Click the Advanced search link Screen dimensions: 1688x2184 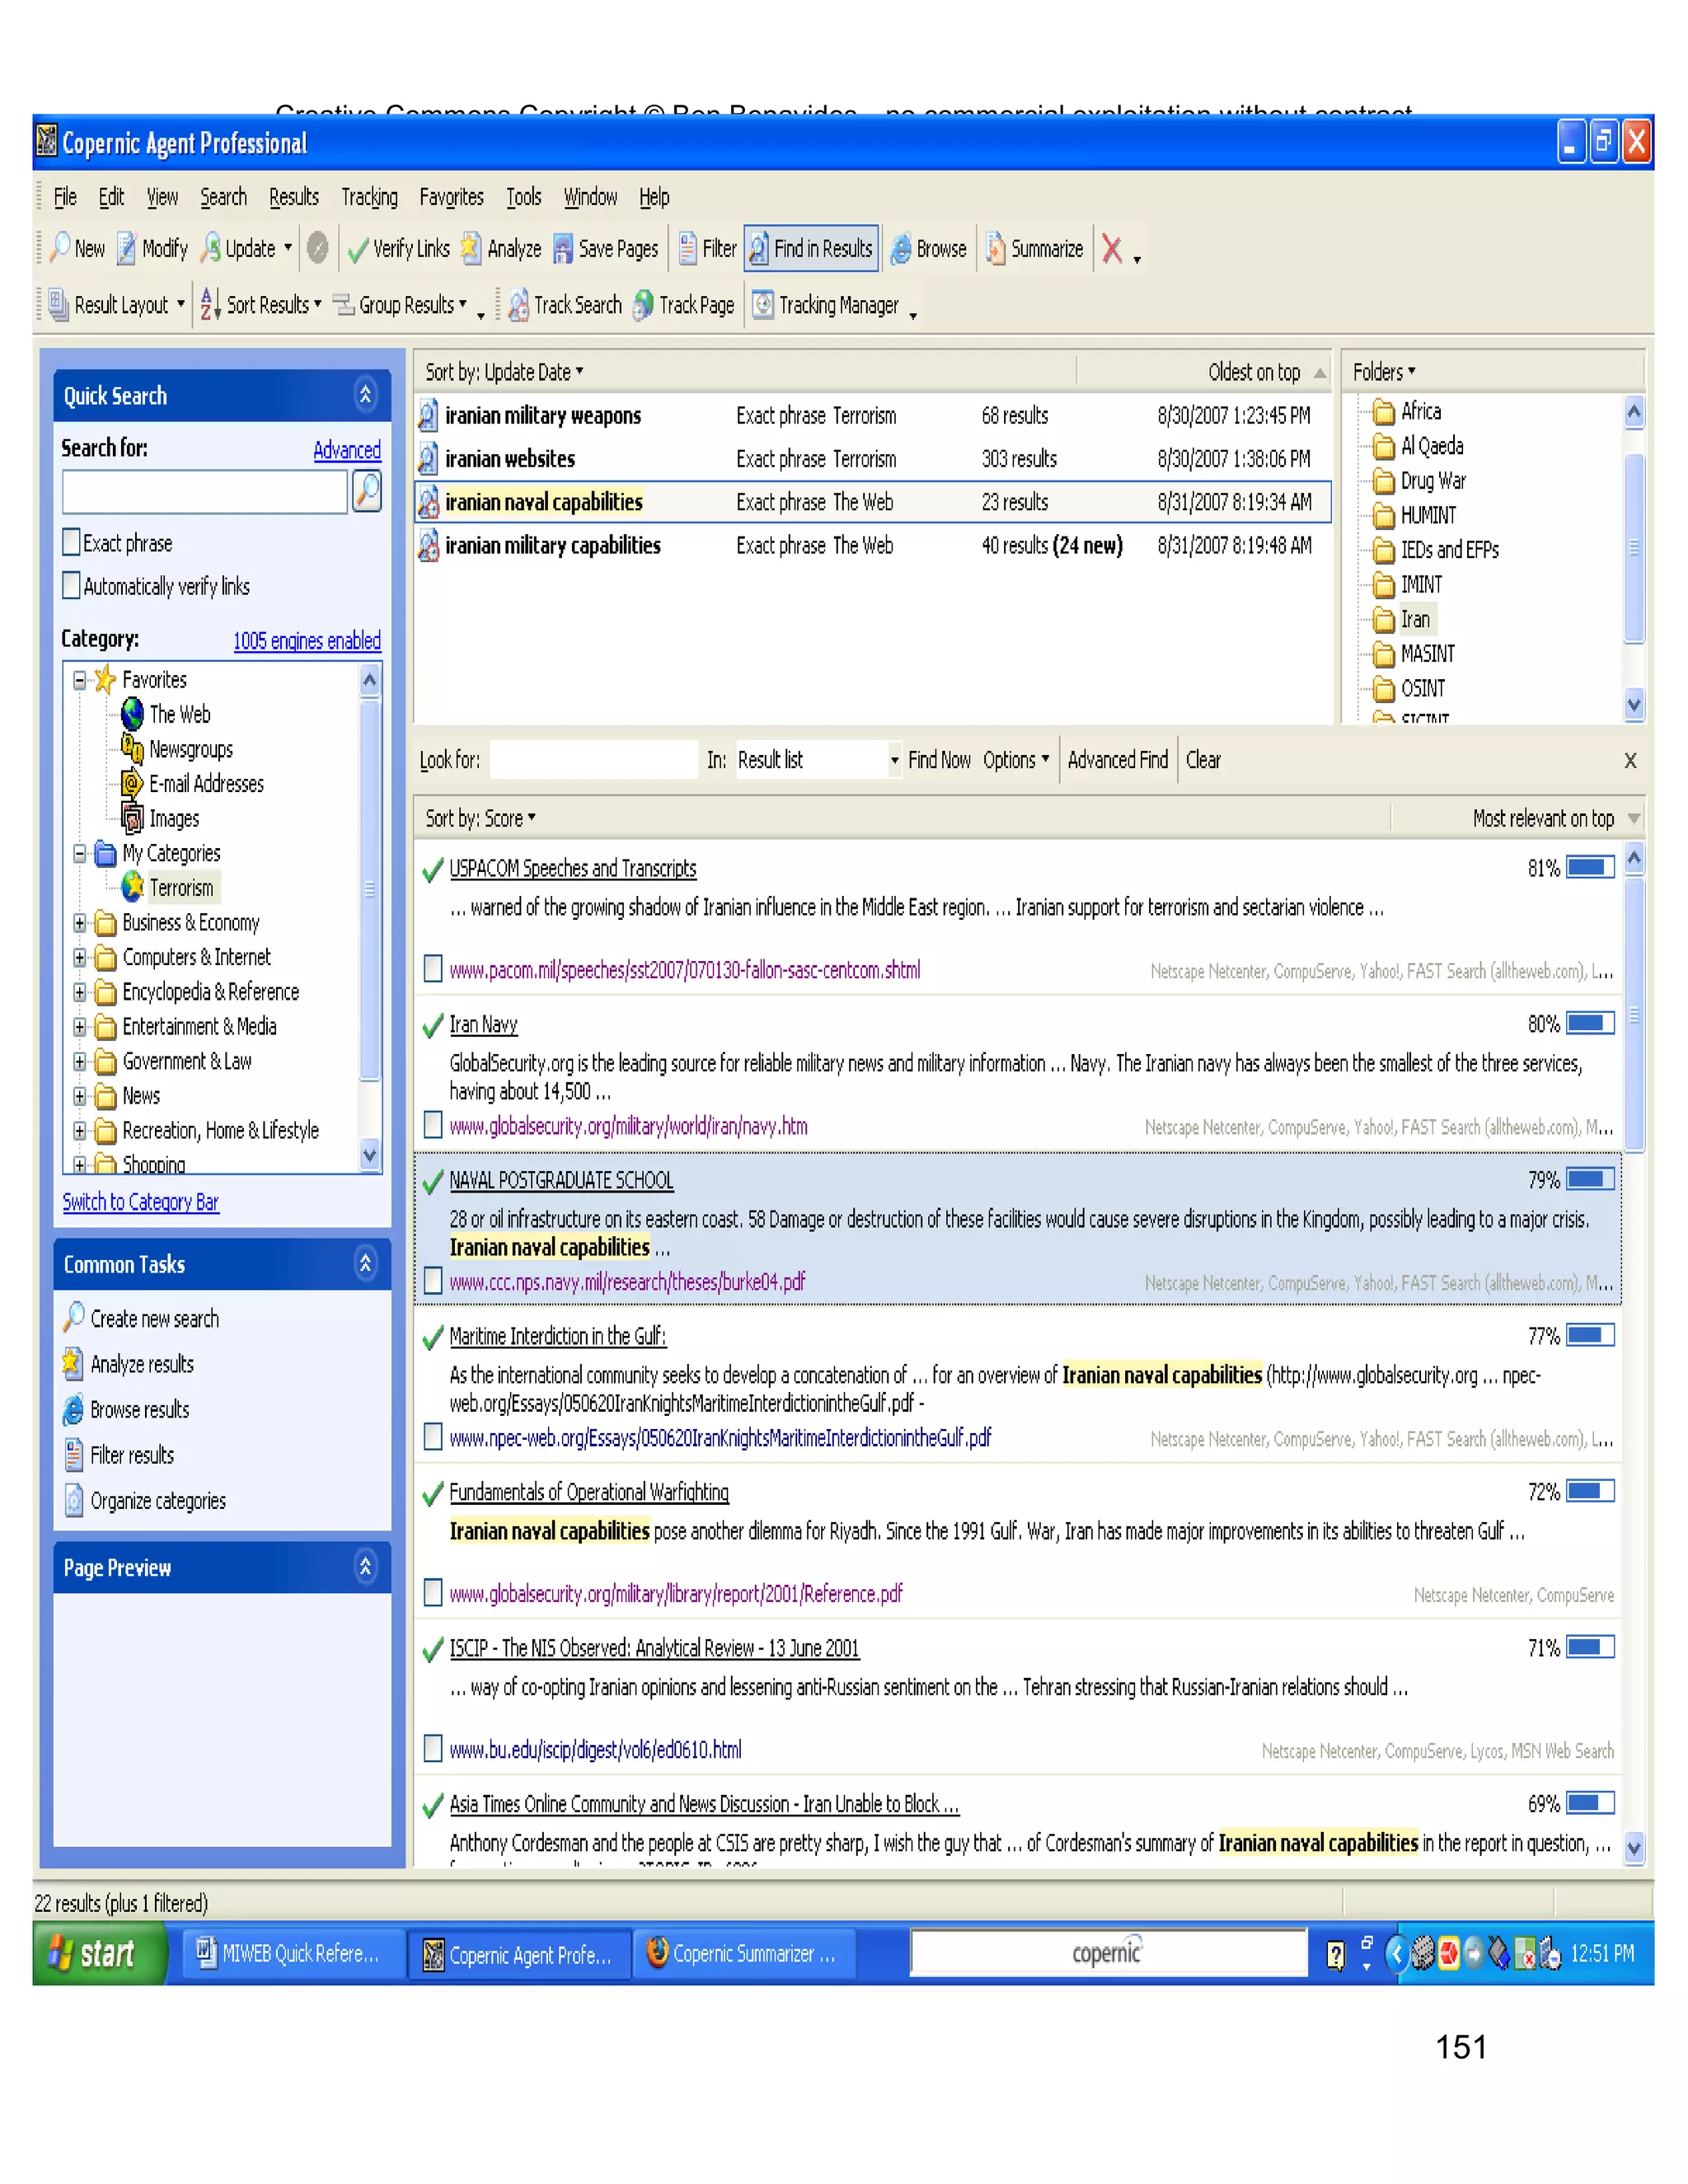[x=346, y=450]
